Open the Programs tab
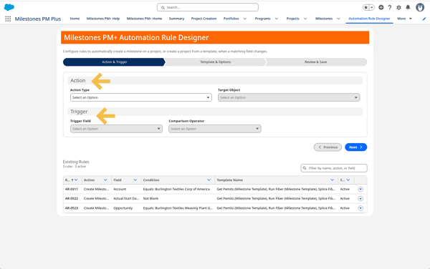 coord(263,19)
